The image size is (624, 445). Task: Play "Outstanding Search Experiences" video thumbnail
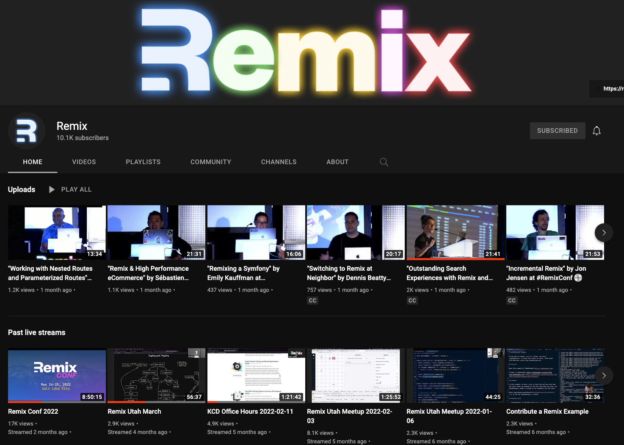456,233
